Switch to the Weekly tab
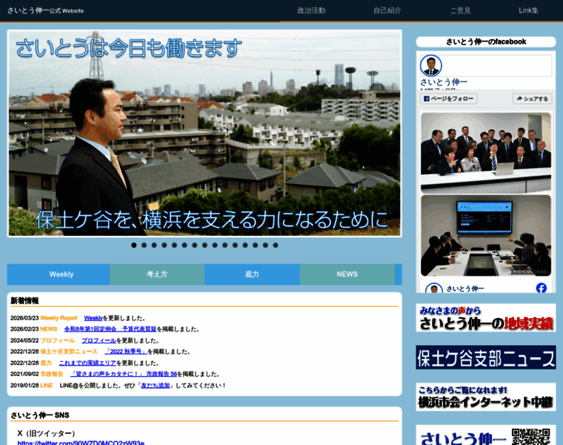 61,274
